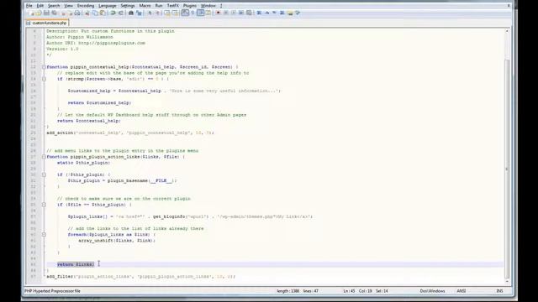Collapse the if ($file == $this_plugin) fold on line 35

(x=44, y=205)
